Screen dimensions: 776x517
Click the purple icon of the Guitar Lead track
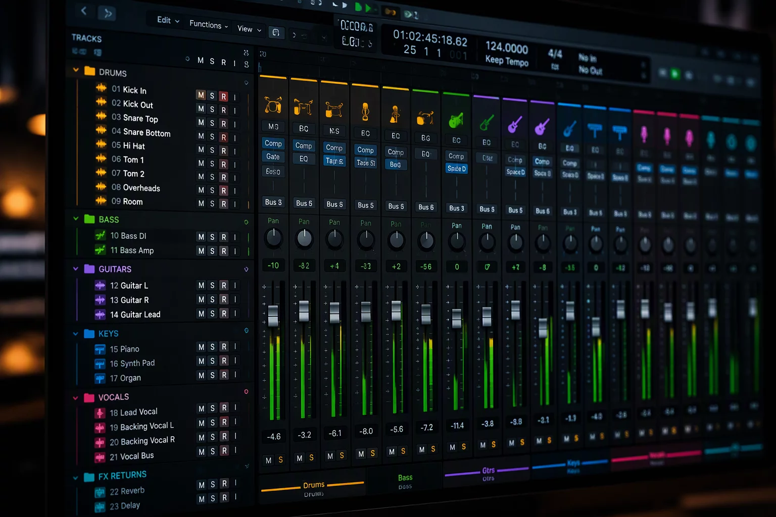point(100,314)
